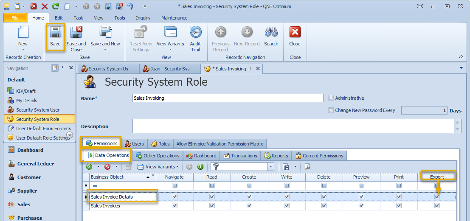Screen dimensions: 470x221
Task: Click the green down arrow in grid toolbar
Action: coord(200,167)
